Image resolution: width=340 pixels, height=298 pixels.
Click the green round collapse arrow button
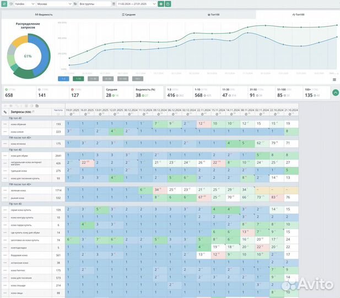pos(335,93)
